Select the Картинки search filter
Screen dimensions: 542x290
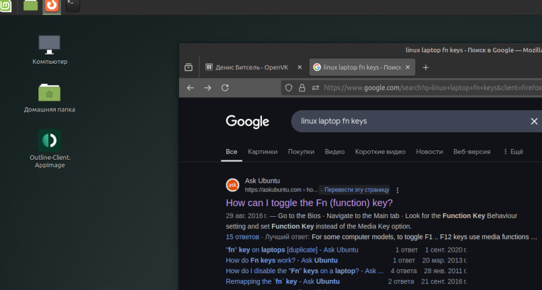pos(262,152)
